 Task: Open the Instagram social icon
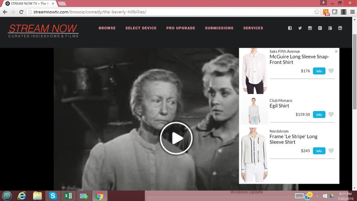[x=310, y=28]
